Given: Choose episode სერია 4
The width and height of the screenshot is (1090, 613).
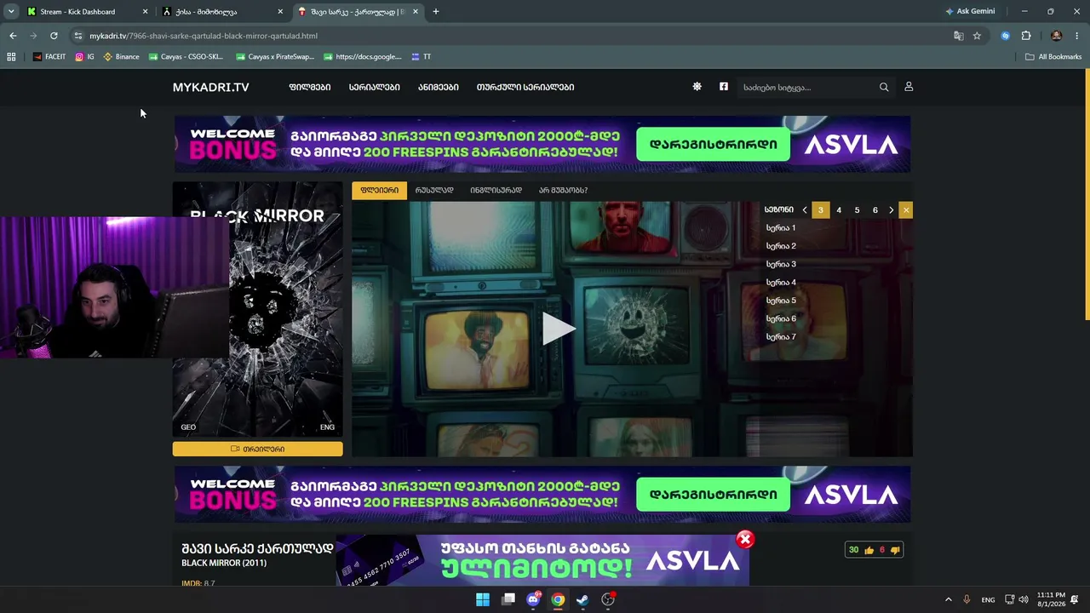Looking at the screenshot, I should coord(781,283).
